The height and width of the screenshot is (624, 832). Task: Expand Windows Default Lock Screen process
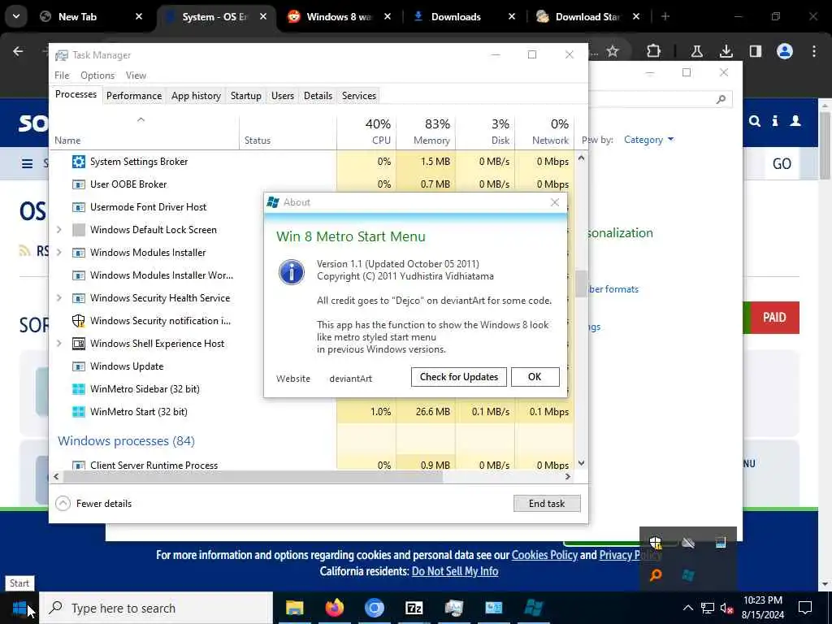point(58,230)
